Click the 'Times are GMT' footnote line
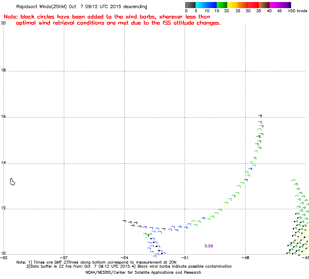309x279 pixels. tap(96, 262)
